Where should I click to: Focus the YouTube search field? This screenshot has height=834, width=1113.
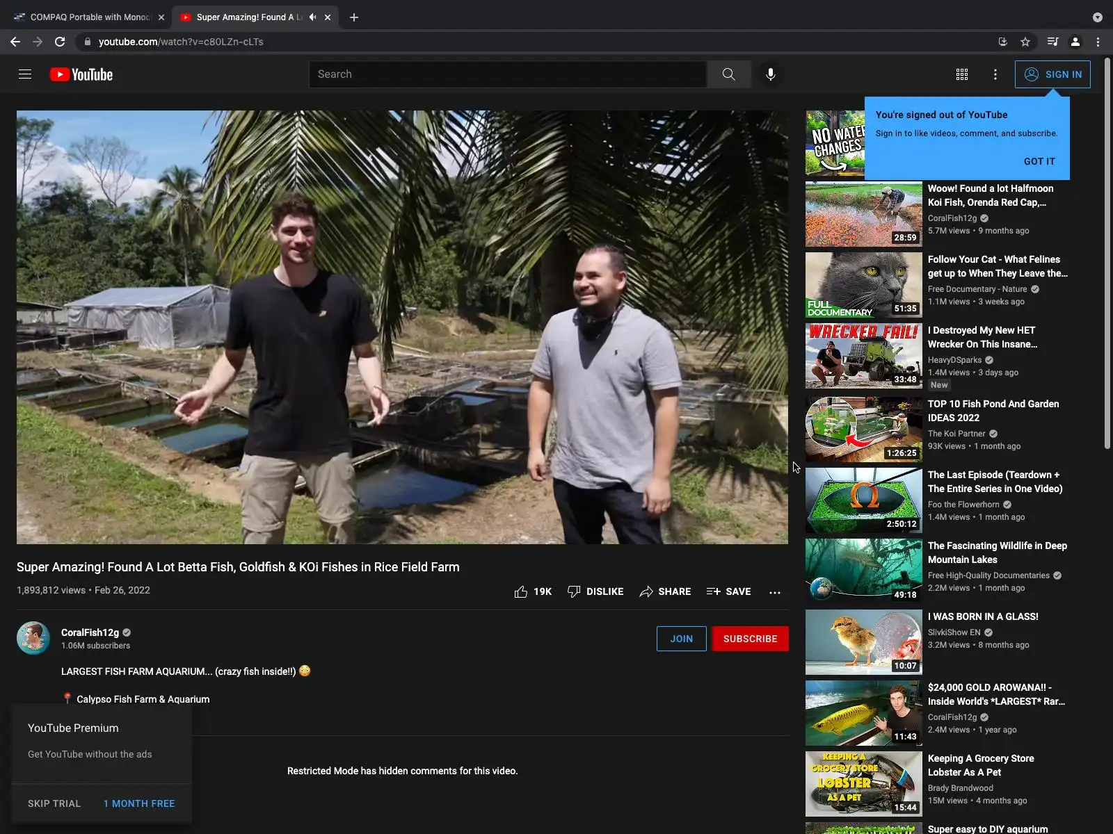pyautogui.click(x=508, y=74)
